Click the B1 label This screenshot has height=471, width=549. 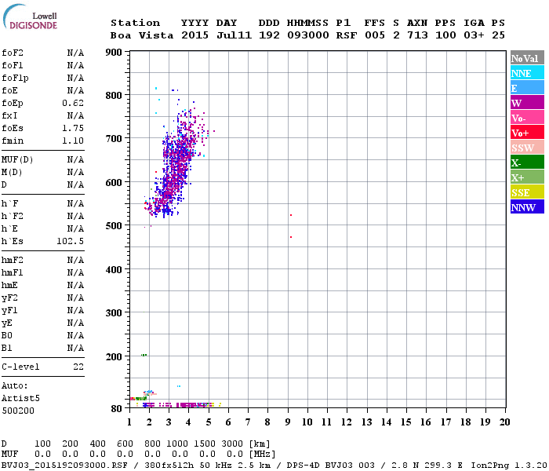tap(7, 348)
